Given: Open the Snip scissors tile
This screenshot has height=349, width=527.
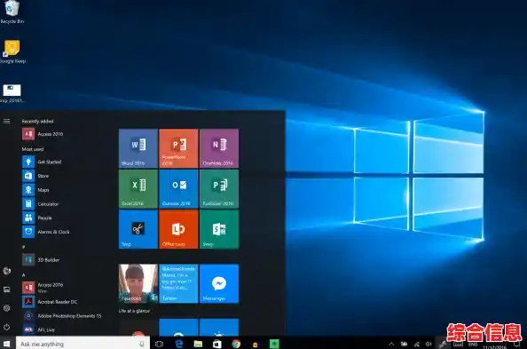Looking at the screenshot, I should [x=138, y=229].
